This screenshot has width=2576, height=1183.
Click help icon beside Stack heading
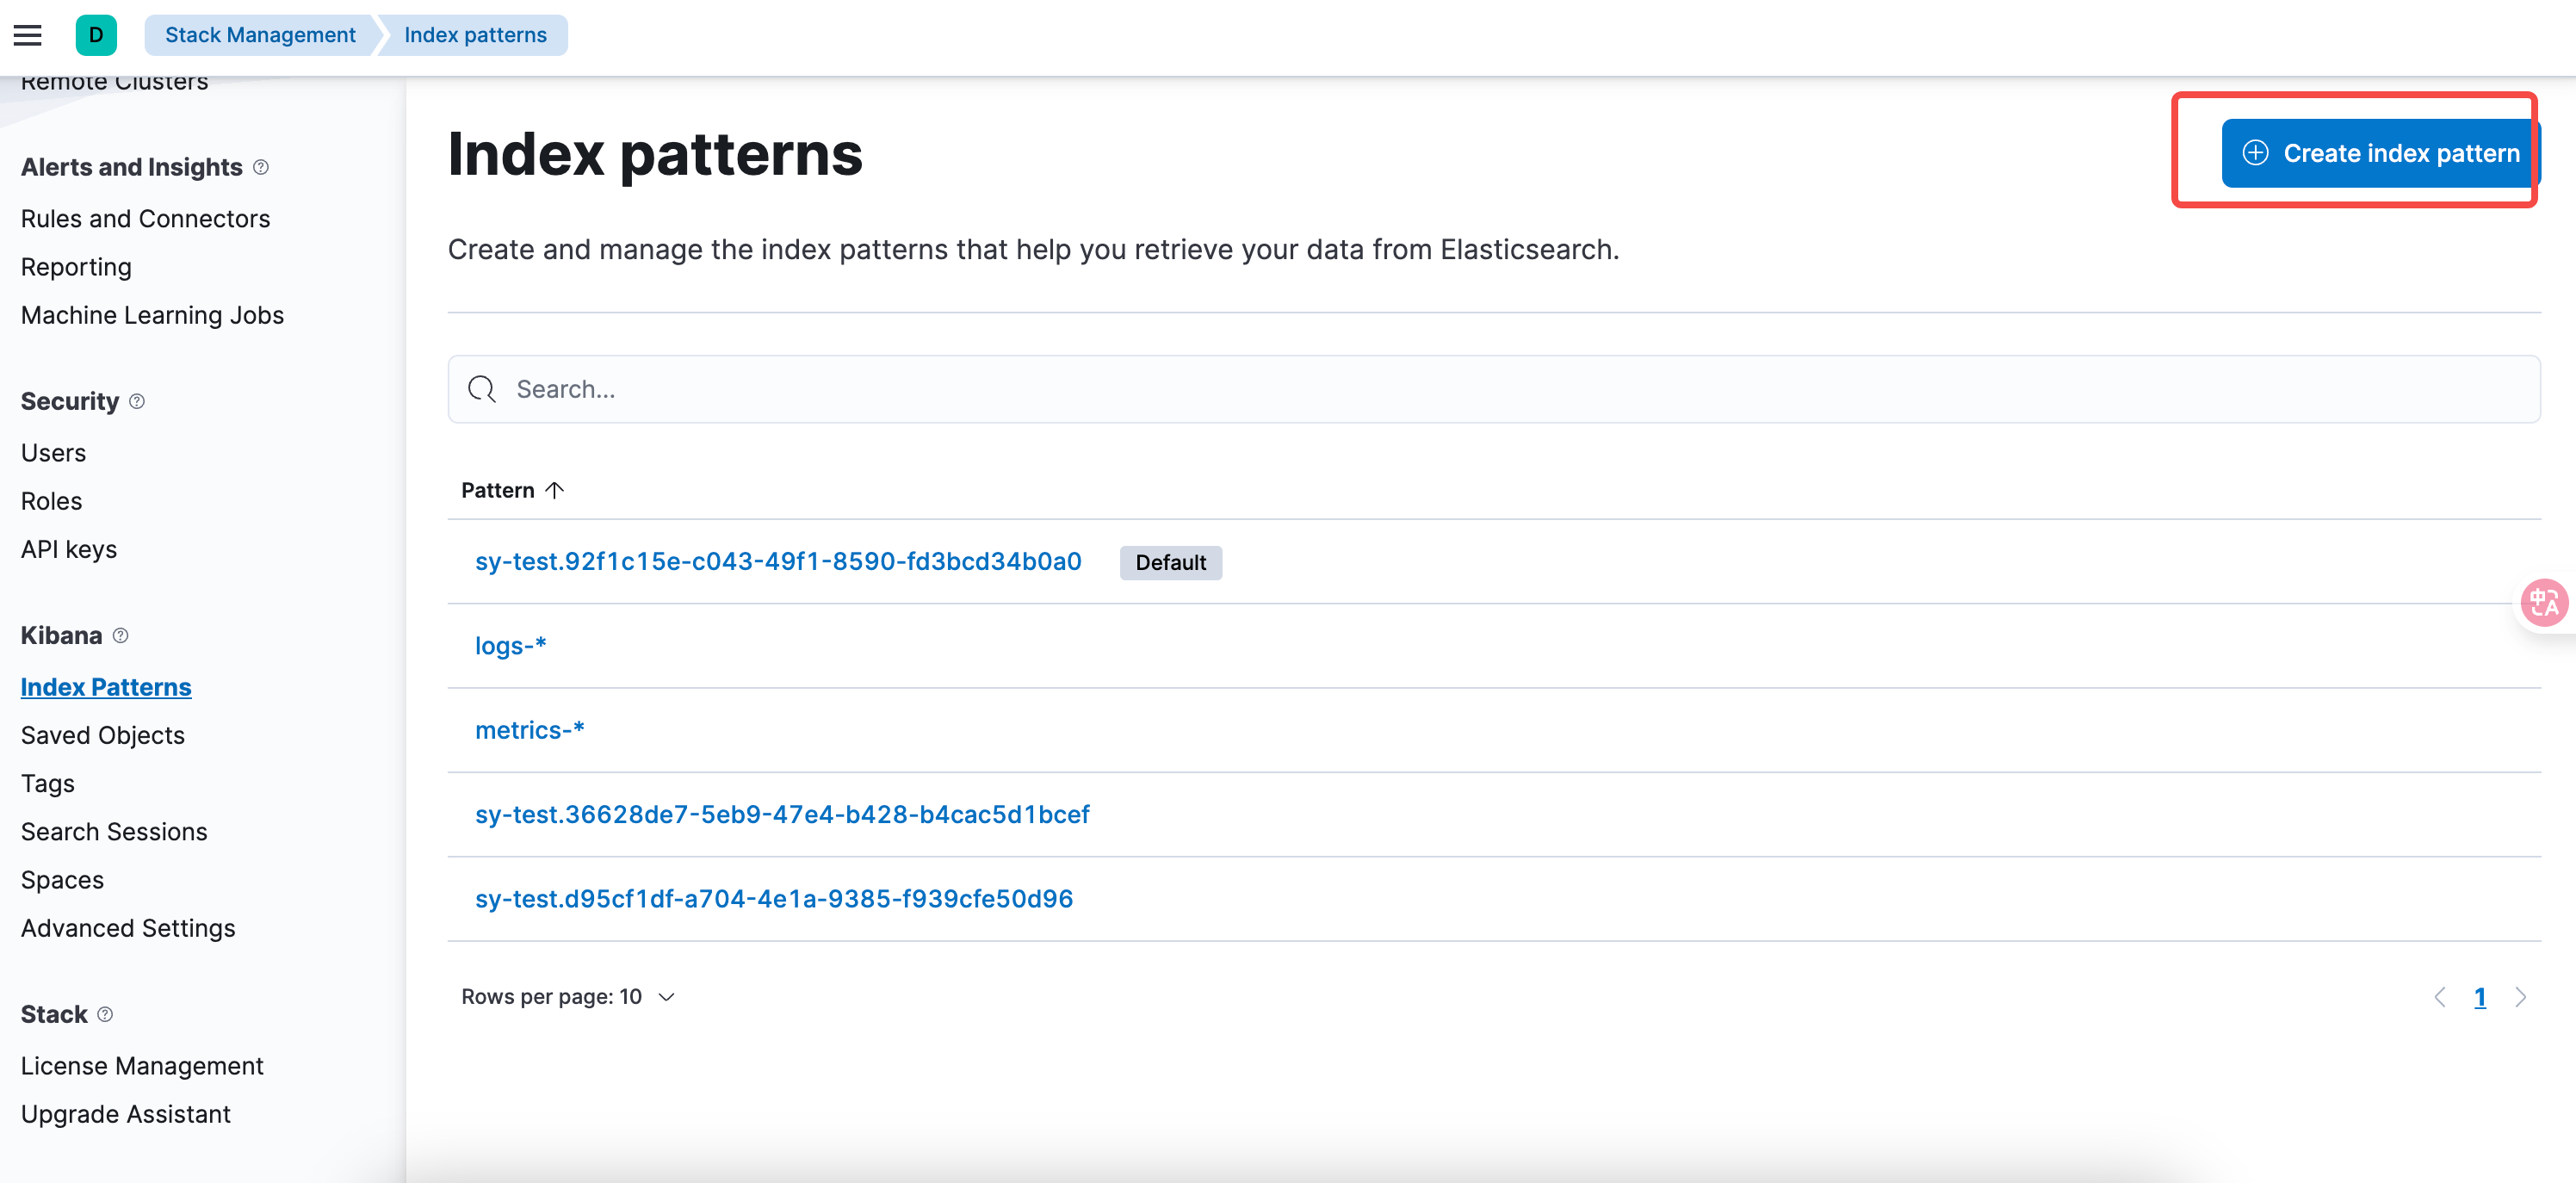105,1014
